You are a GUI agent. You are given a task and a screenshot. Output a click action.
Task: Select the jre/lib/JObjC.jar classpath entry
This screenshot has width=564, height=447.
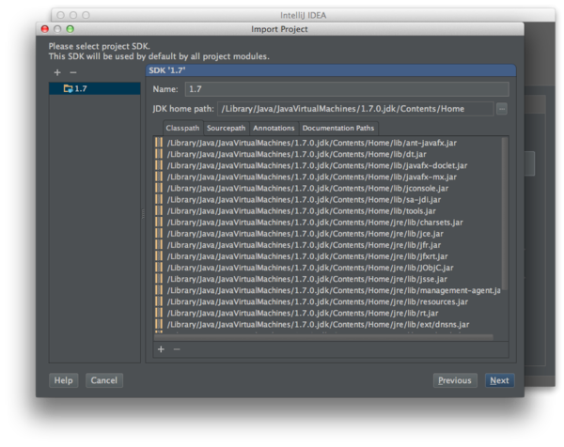tap(310, 268)
